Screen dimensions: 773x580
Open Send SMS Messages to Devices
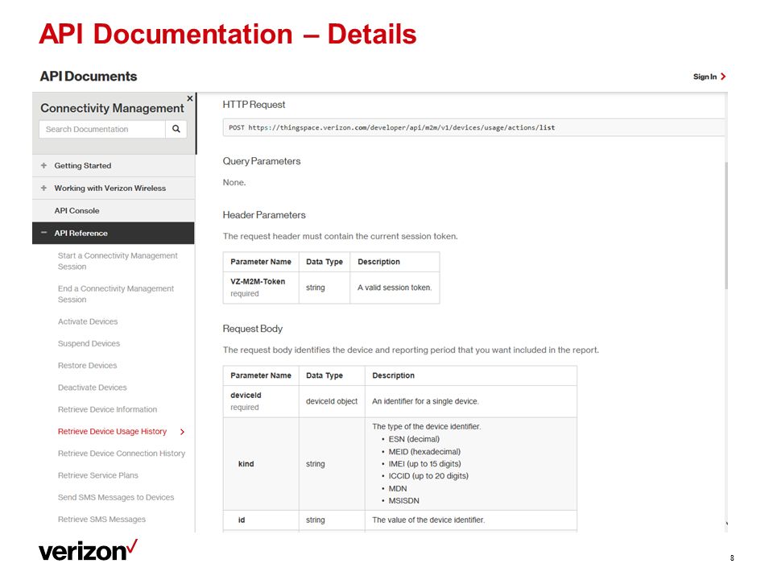click(116, 497)
